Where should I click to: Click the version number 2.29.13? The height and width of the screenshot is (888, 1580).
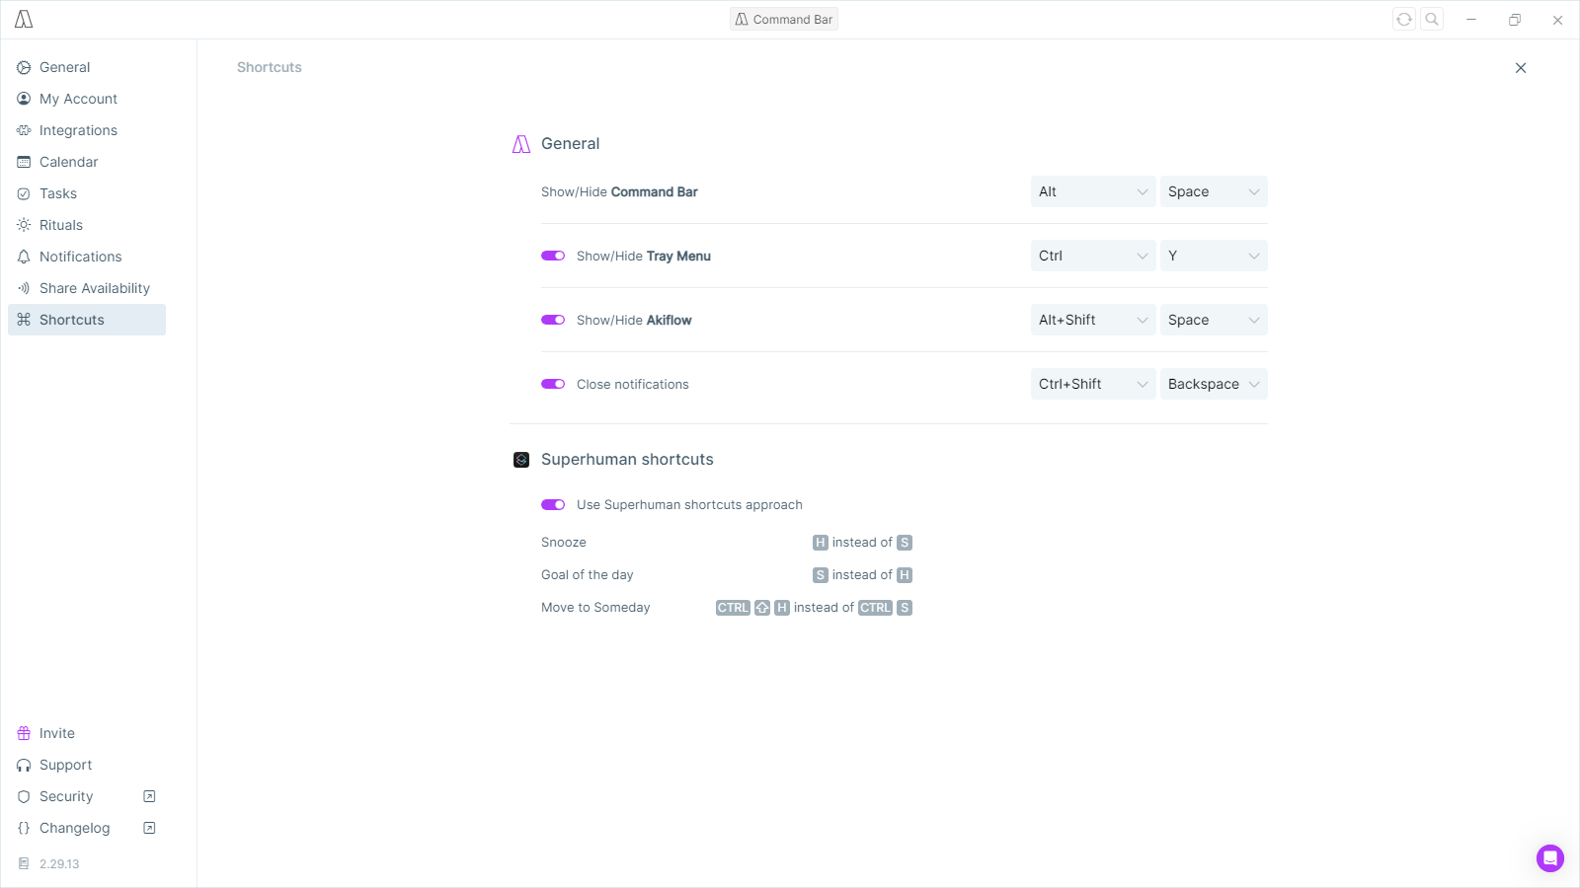pos(59,863)
